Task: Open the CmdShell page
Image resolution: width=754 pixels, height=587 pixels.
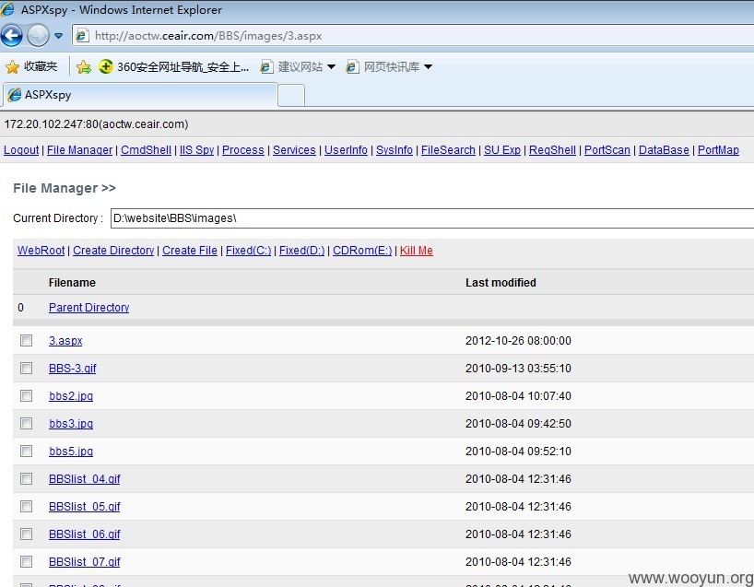Action: (147, 150)
